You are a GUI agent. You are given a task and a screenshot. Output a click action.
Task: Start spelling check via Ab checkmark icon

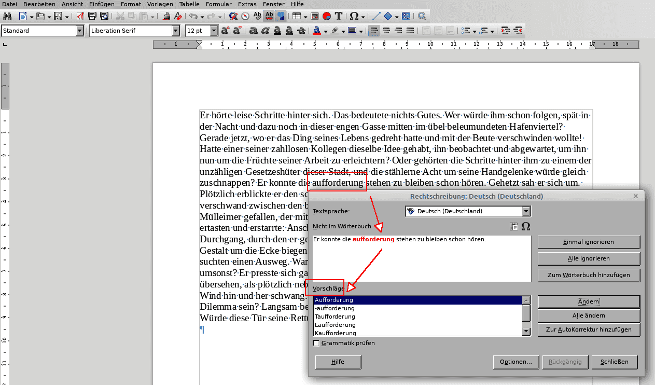pos(257,16)
